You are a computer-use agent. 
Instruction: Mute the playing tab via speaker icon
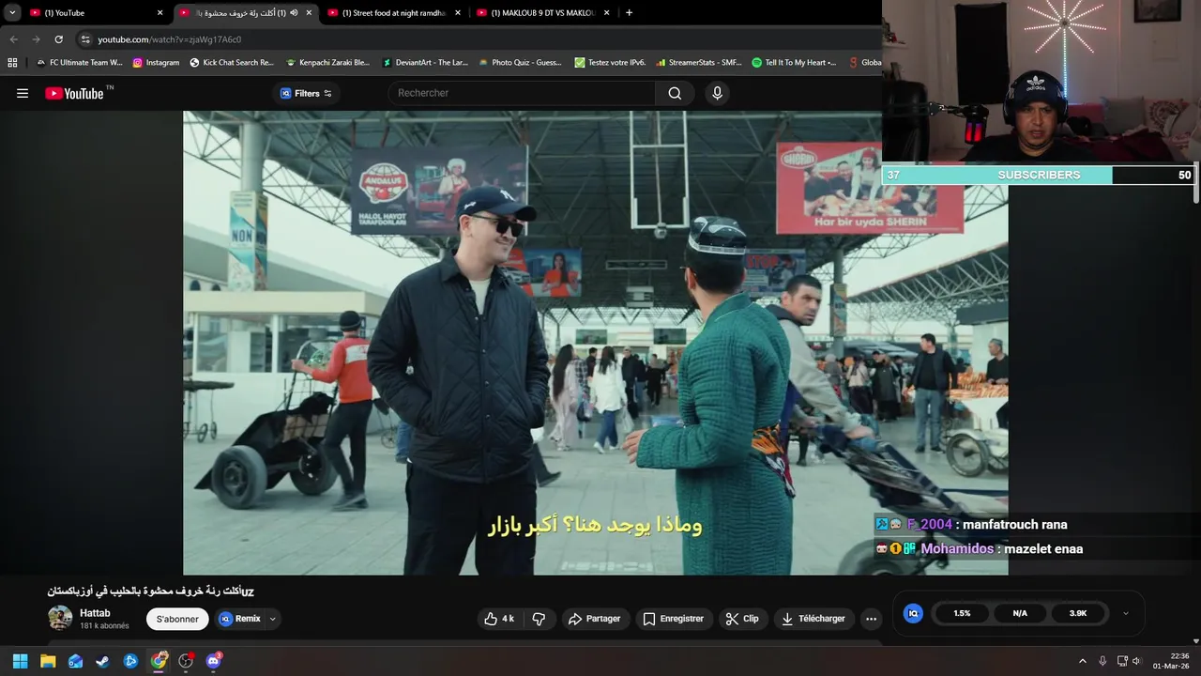295,13
